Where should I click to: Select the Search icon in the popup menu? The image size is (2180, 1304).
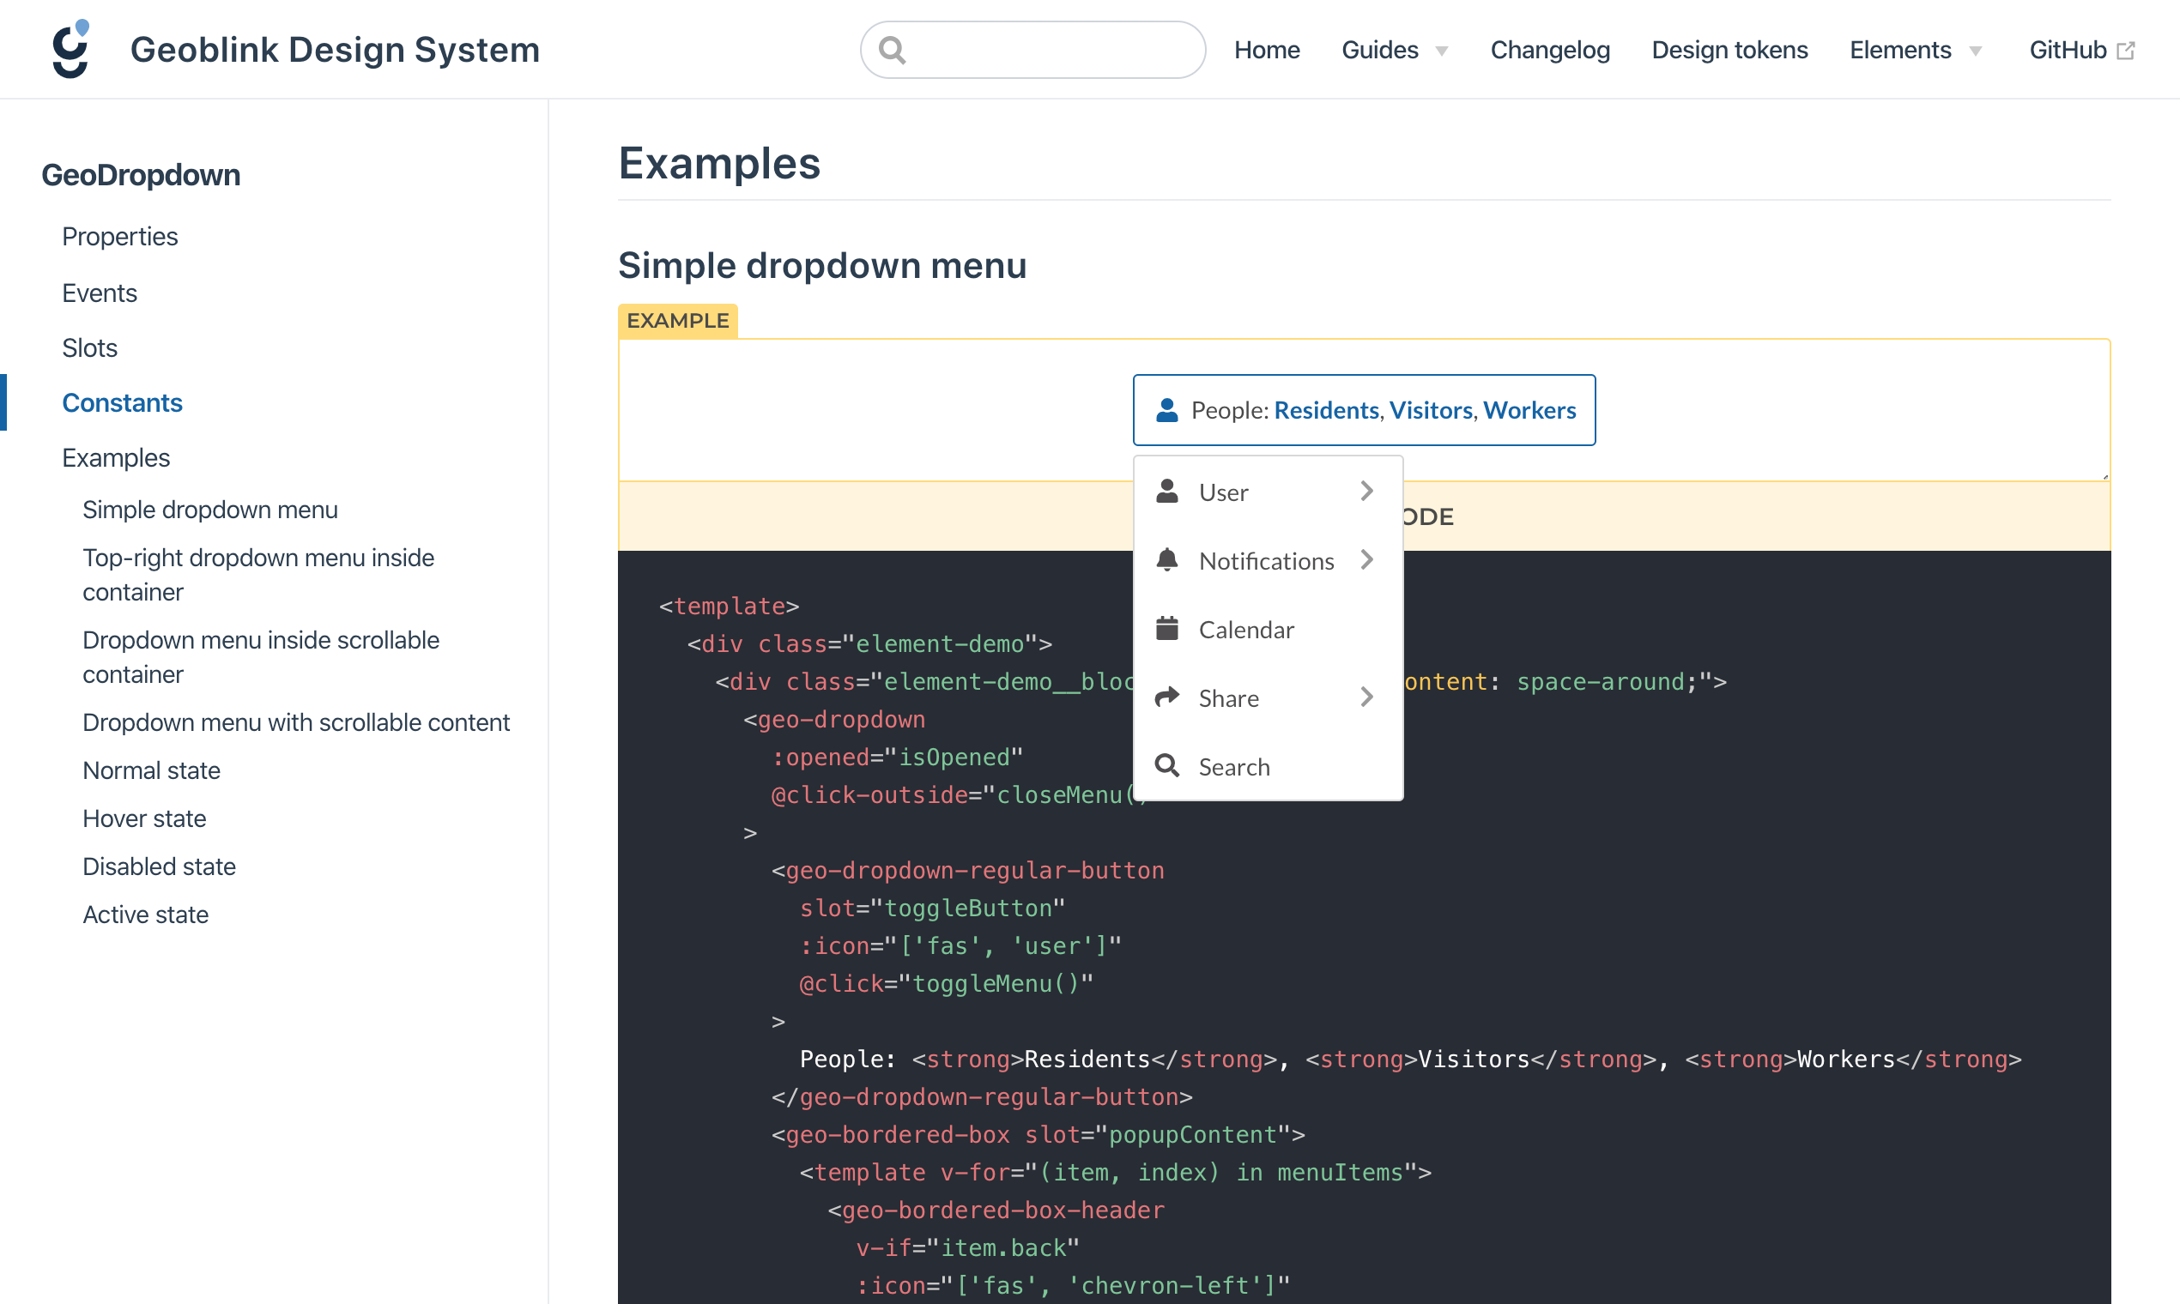coord(1167,764)
